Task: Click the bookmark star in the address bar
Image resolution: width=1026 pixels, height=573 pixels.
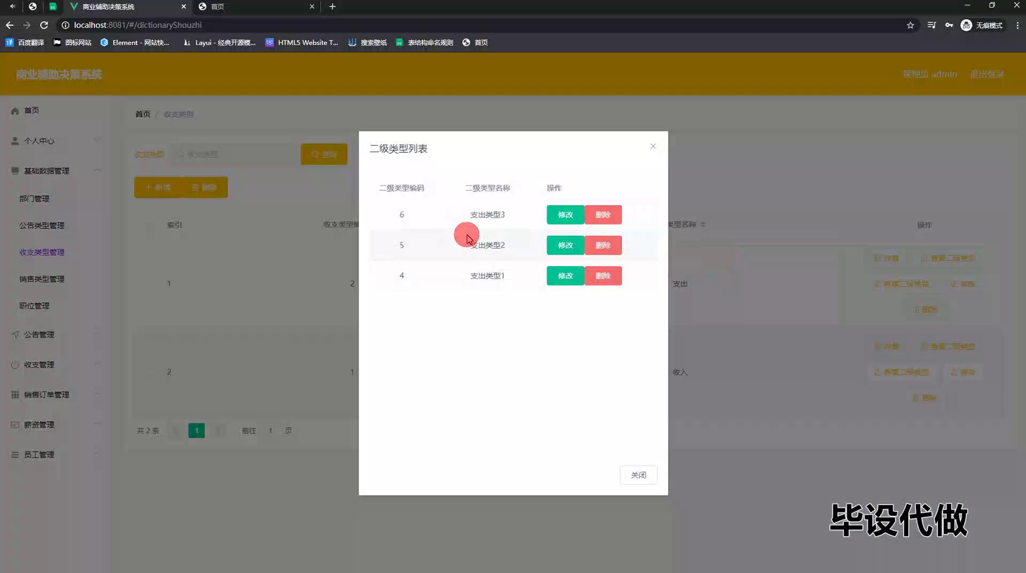Action: point(911,25)
